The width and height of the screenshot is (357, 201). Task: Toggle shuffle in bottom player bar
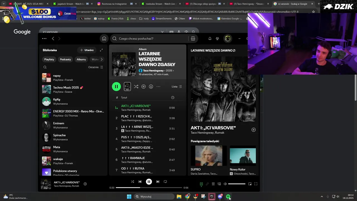132,182
